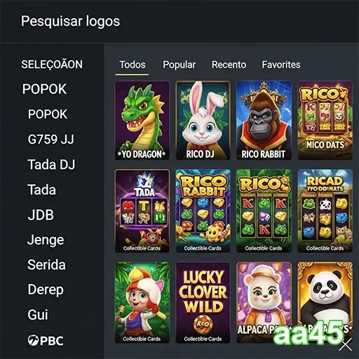Screen dimensions: 359x359
Task: Launch the panda game tile
Action: click(325, 302)
